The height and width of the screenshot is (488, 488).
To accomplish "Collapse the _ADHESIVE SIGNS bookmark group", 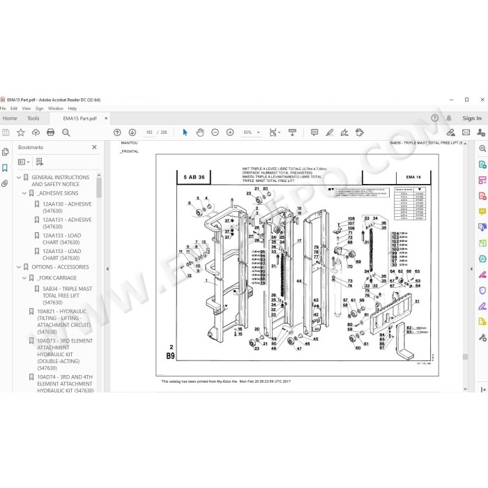I will click(x=24, y=193).
